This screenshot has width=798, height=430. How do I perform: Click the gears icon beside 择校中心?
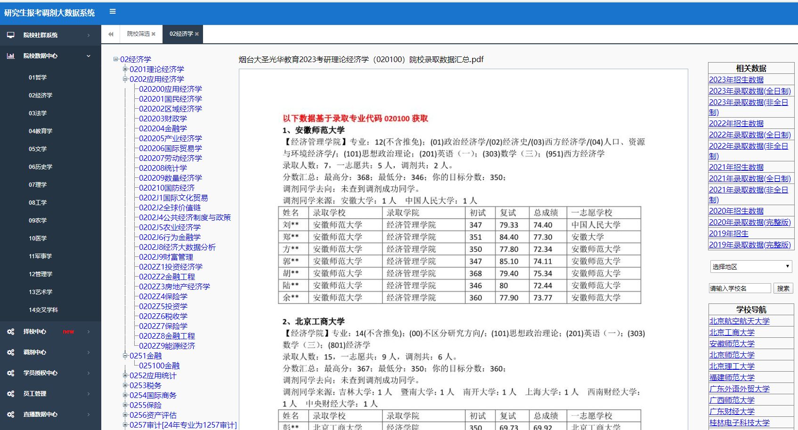pos(10,332)
